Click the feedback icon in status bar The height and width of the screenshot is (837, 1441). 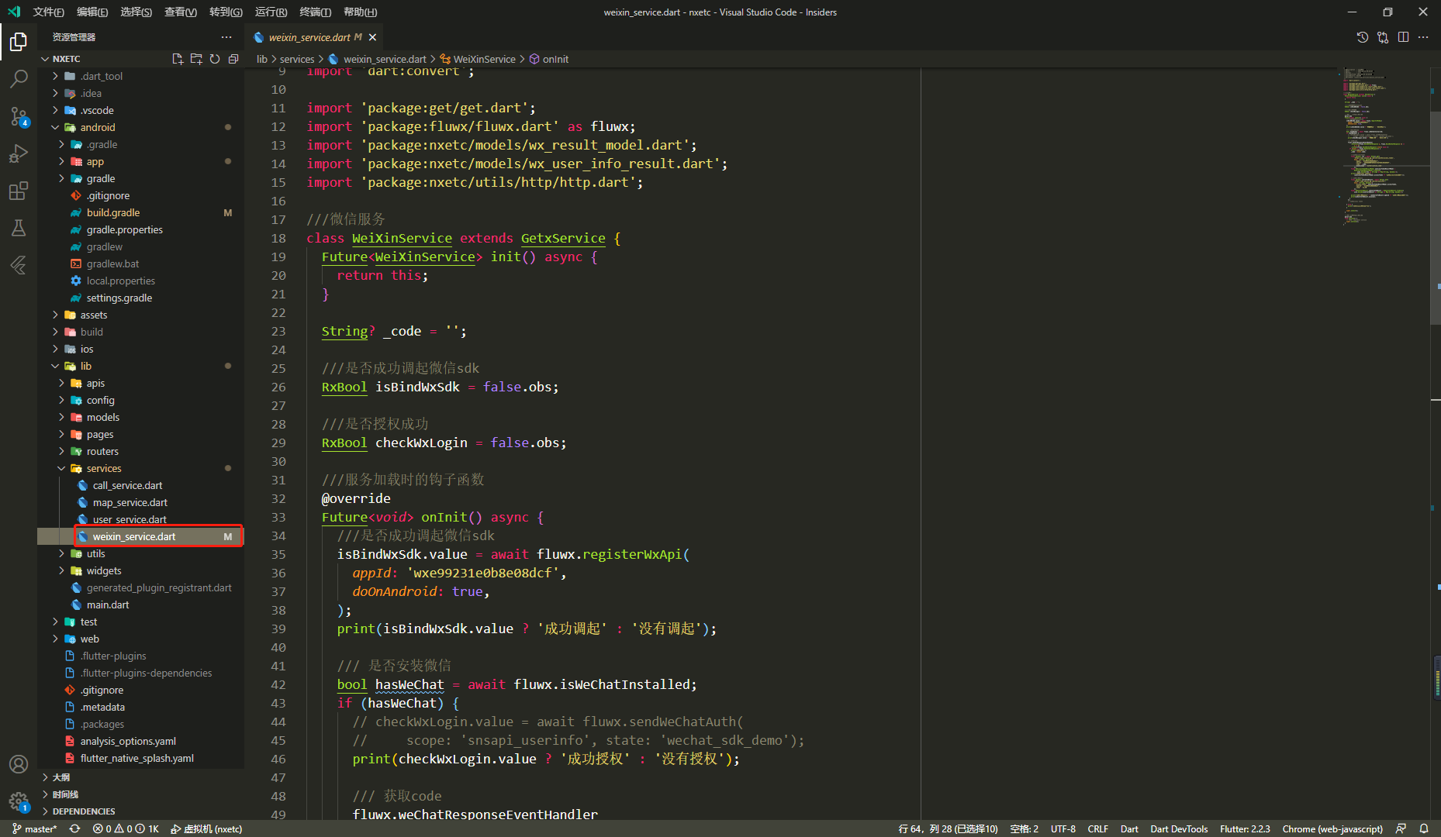click(1401, 828)
